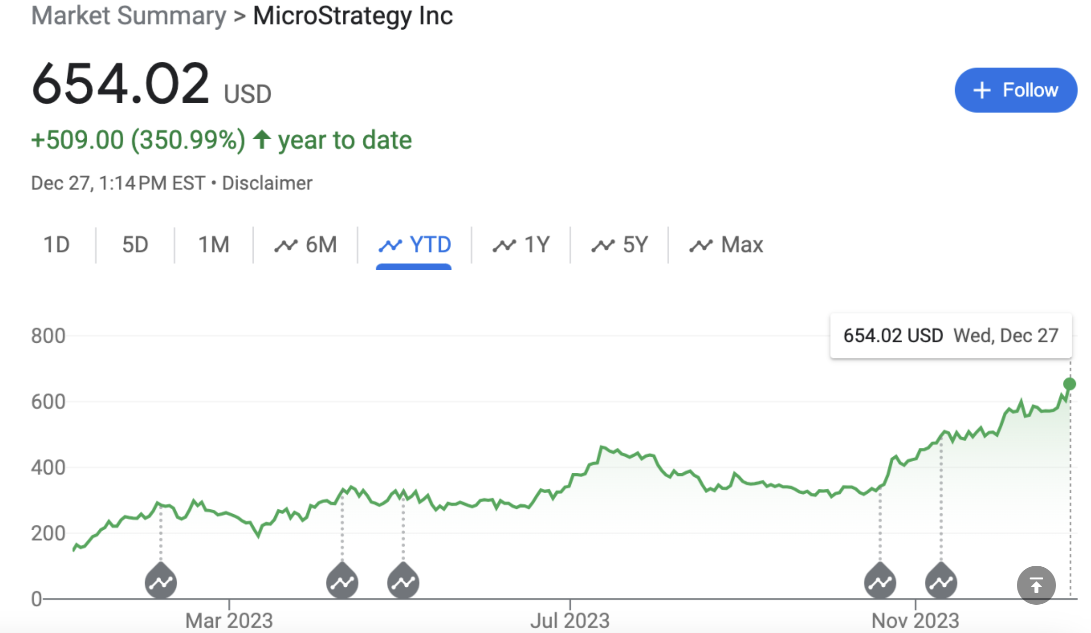Switch to the 5D timeframe tab
This screenshot has width=1091, height=633.
pyautogui.click(x=135, y=245)
